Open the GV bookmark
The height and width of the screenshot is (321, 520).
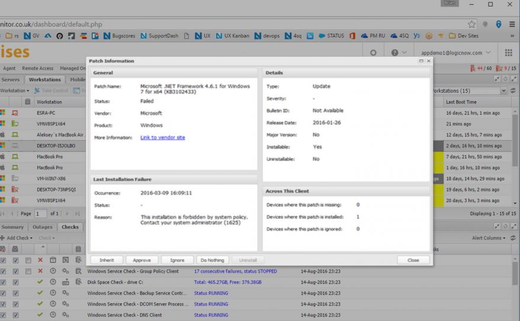click(x=31, y=35)
